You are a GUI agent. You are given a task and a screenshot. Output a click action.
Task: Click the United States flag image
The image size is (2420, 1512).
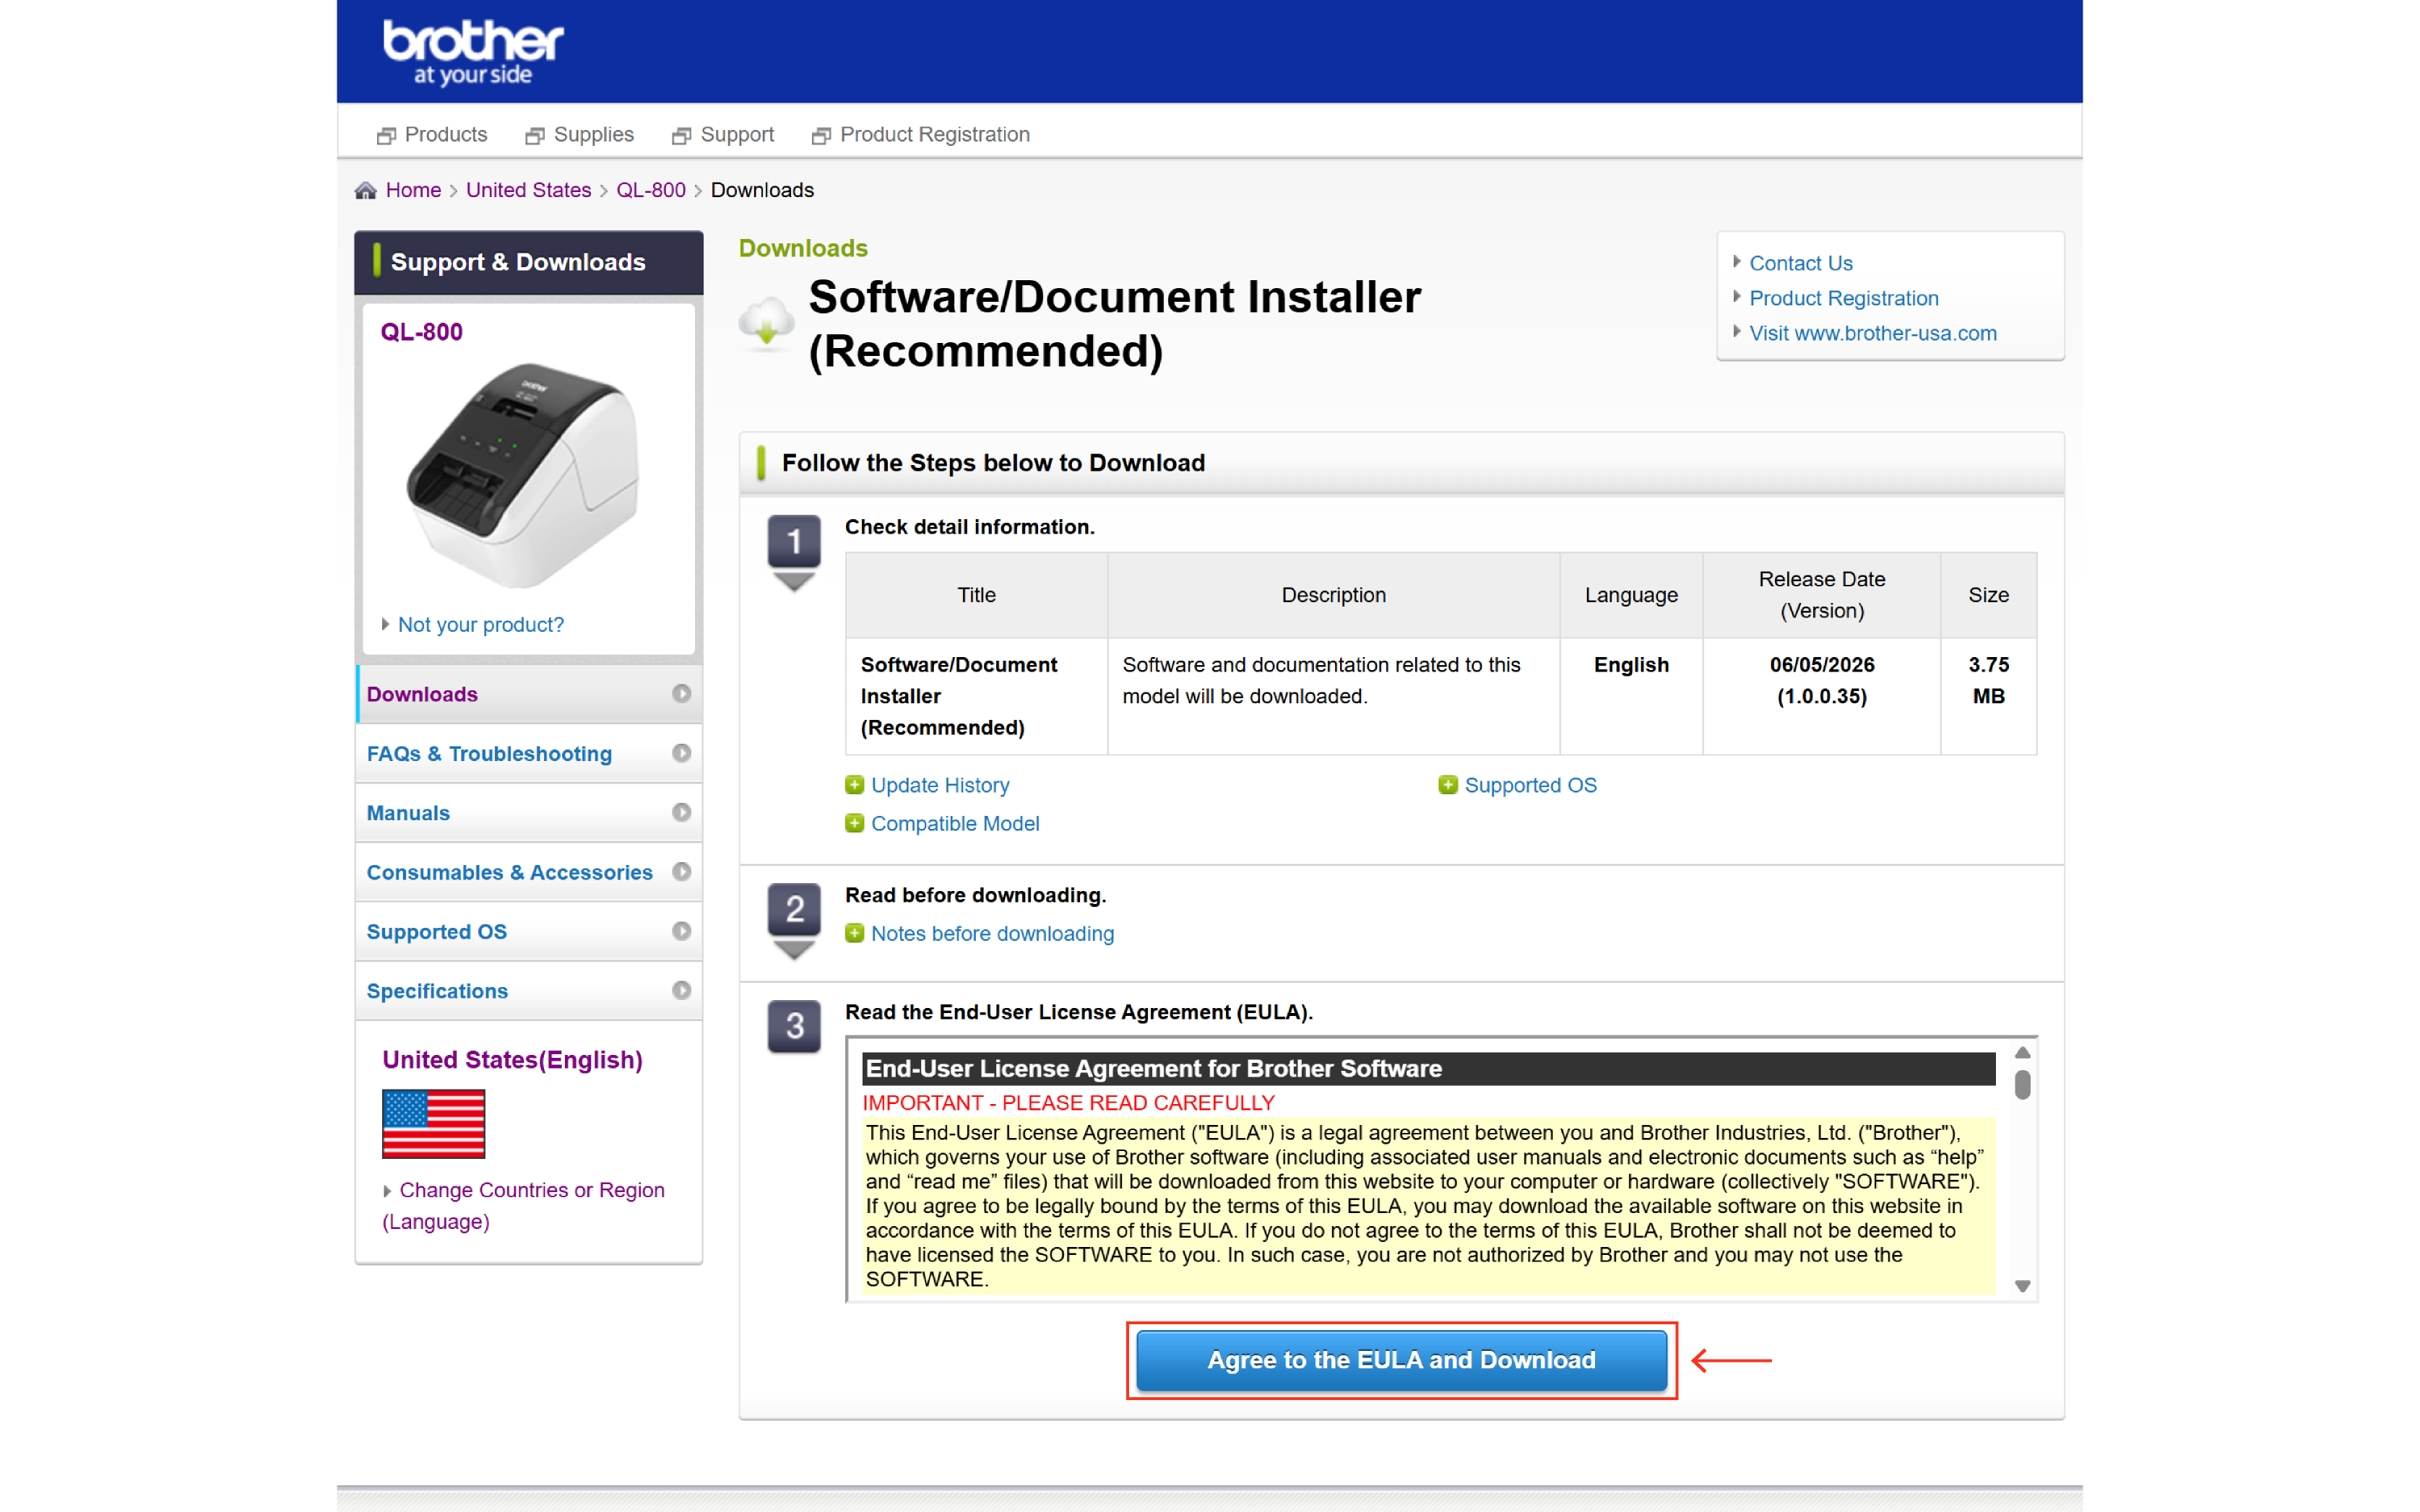[x=433, y=1124]
